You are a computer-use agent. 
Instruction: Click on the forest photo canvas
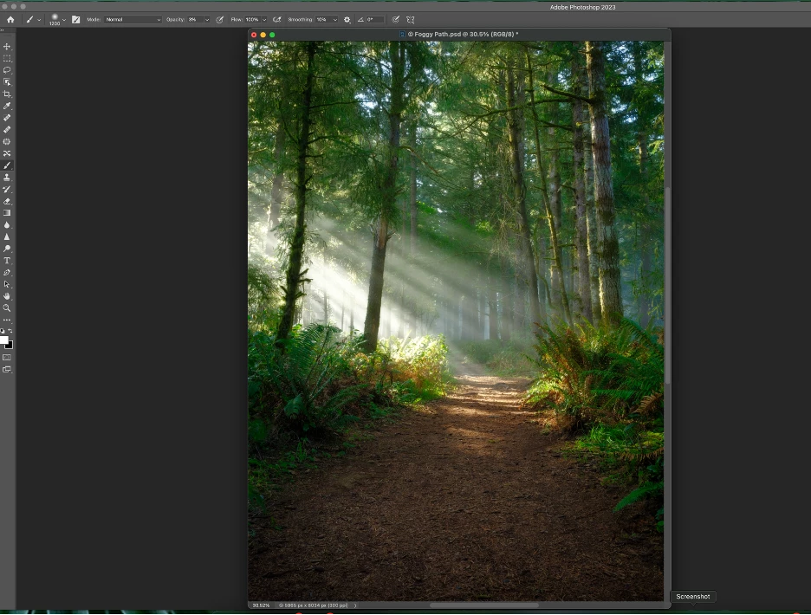[456, 320]
